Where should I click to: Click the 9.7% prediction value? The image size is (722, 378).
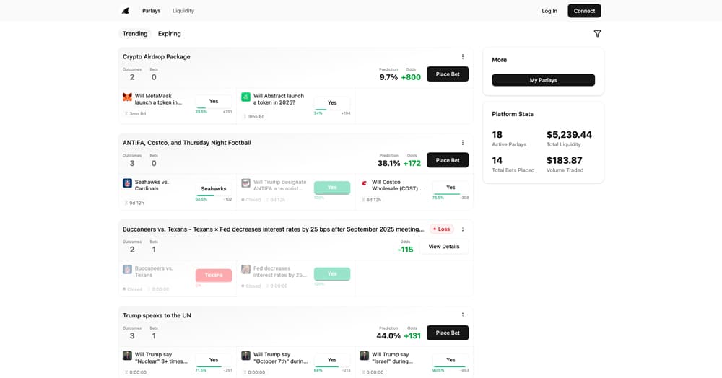coord(388,77)
